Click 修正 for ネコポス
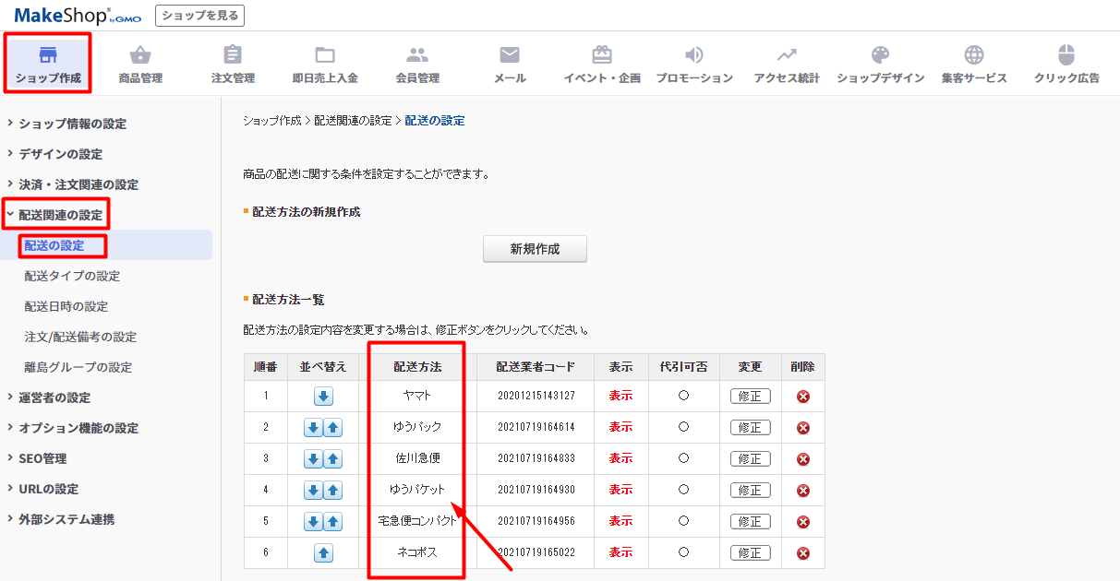This screenshot has height=581, width=1120. pyautogui.click(x=750, y=553)
